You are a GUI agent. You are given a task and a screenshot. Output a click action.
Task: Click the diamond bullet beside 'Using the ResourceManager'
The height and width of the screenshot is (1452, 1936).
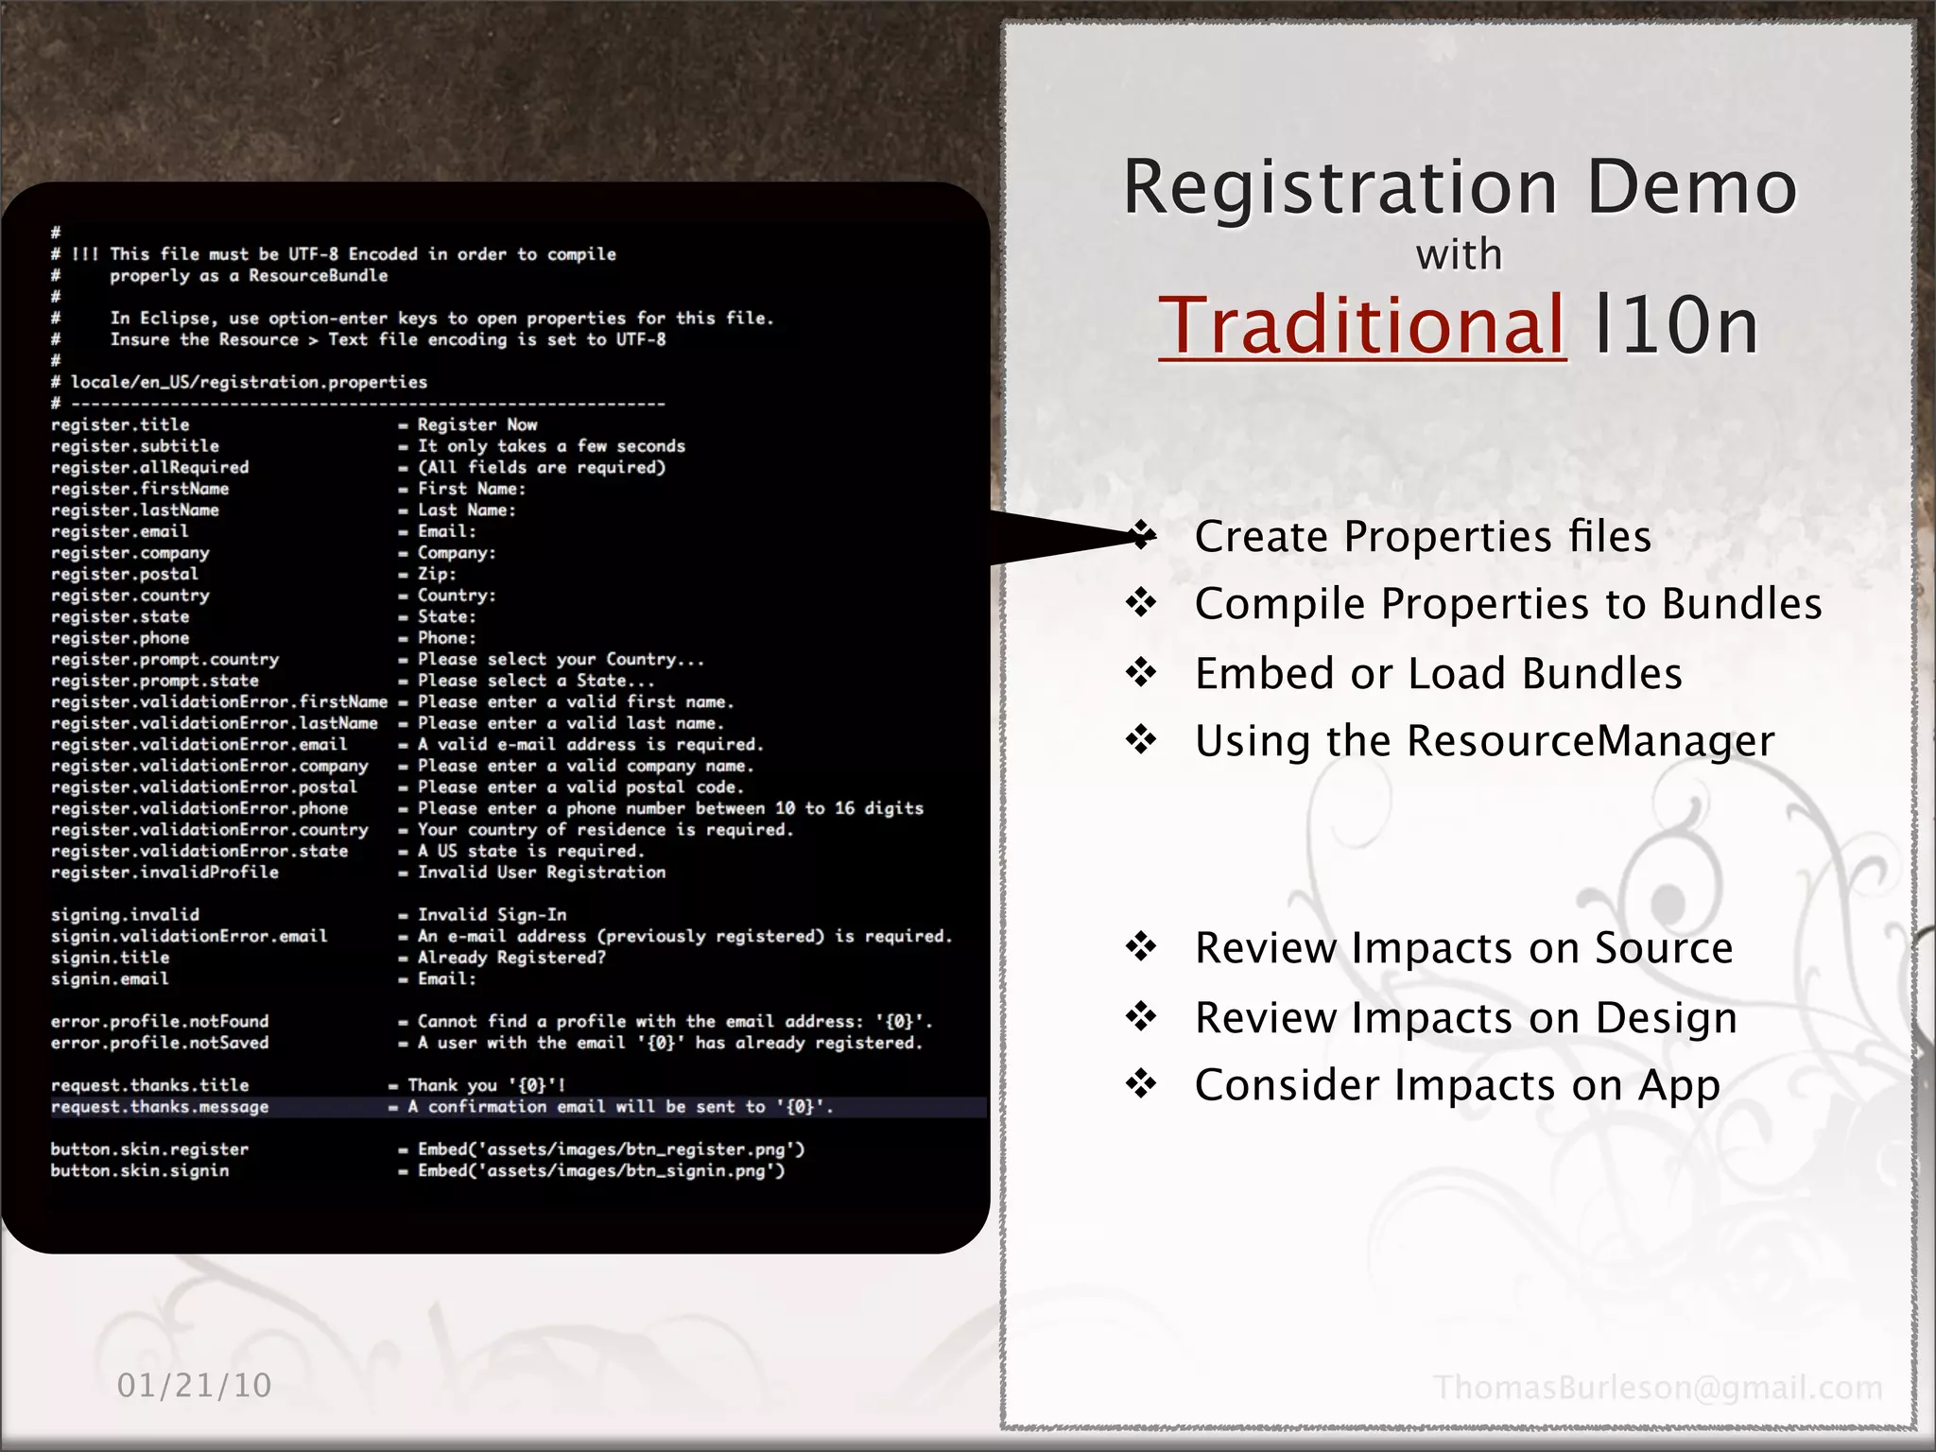[x=1141, y=739]
